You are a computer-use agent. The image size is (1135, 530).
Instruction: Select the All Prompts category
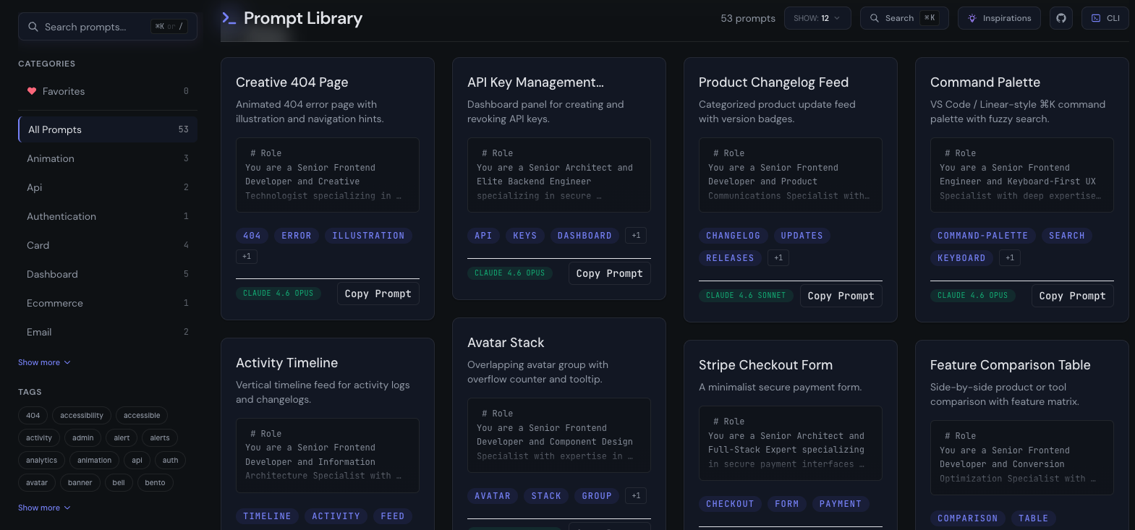point(108,129)
